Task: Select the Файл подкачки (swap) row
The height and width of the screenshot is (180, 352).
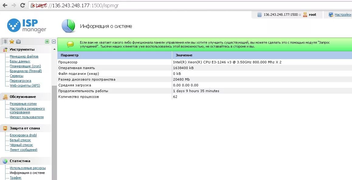Action: (x=205, y=74)
